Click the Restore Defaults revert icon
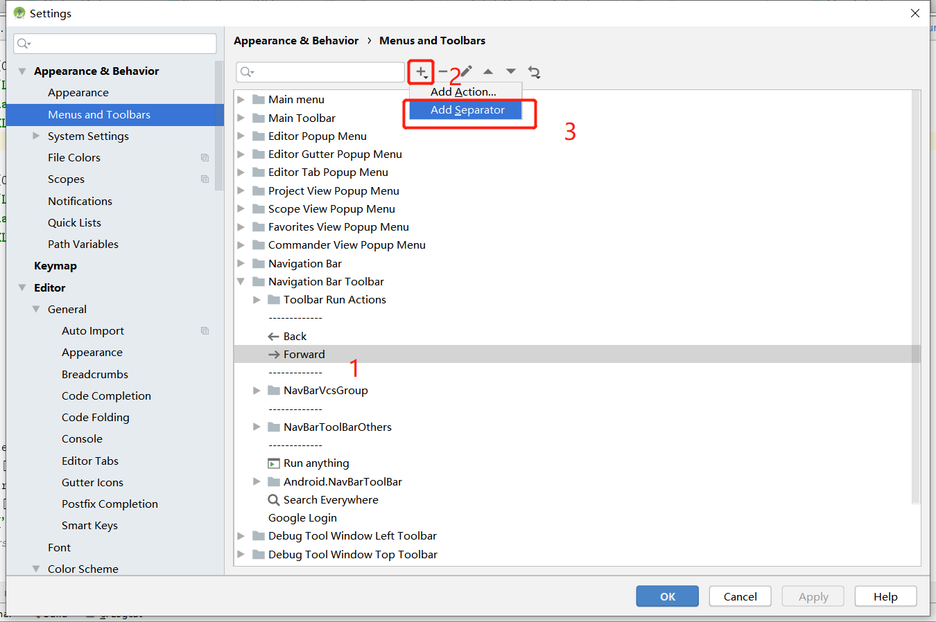 point(534,72)
